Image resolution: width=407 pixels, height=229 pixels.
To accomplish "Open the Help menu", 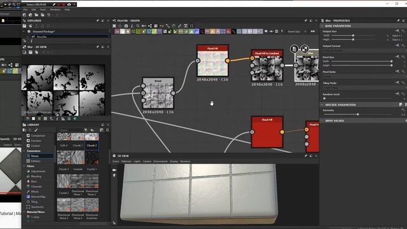I will (67, 10).
